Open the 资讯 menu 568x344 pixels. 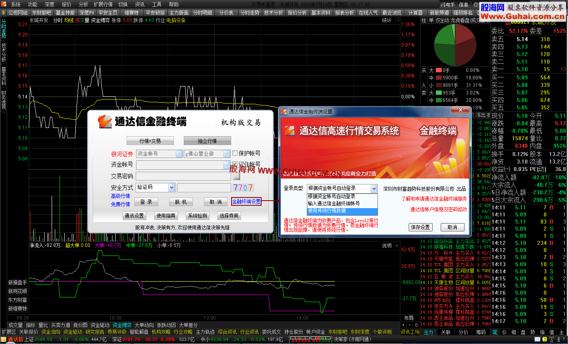coord(140,4)
